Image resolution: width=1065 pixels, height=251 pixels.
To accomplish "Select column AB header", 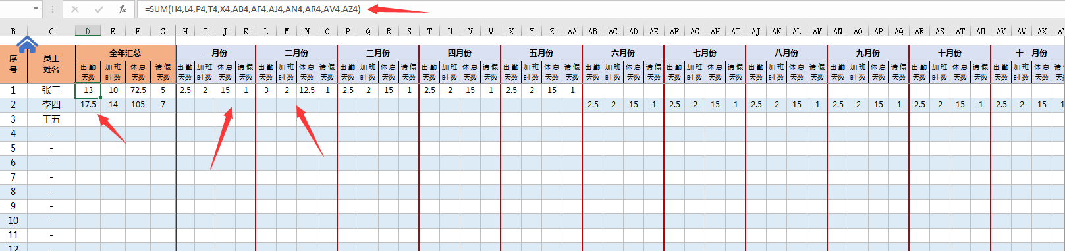I will [x=593, y=31].
